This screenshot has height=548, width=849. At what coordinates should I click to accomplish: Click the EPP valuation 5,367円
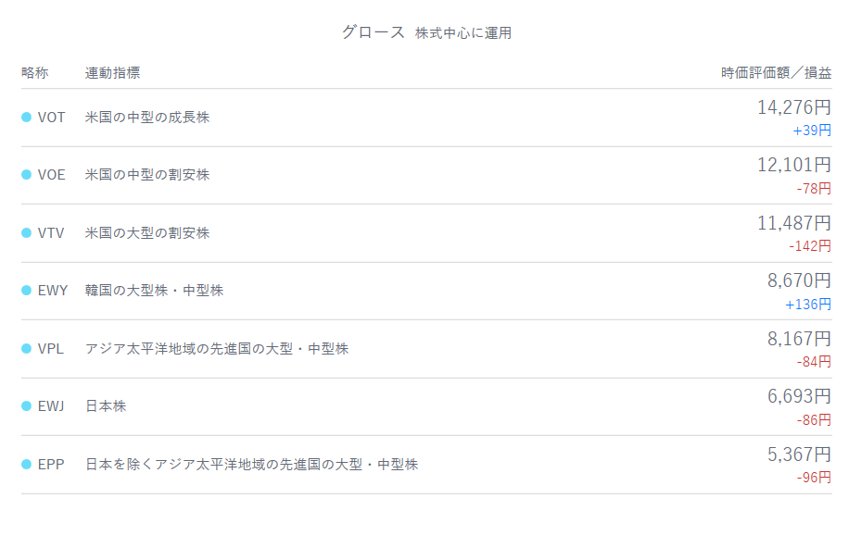click(798, 455)
